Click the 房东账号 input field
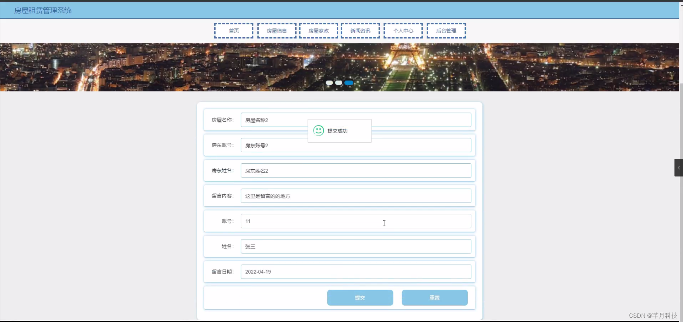Viewport: 683px width, 322px height. 356,145
